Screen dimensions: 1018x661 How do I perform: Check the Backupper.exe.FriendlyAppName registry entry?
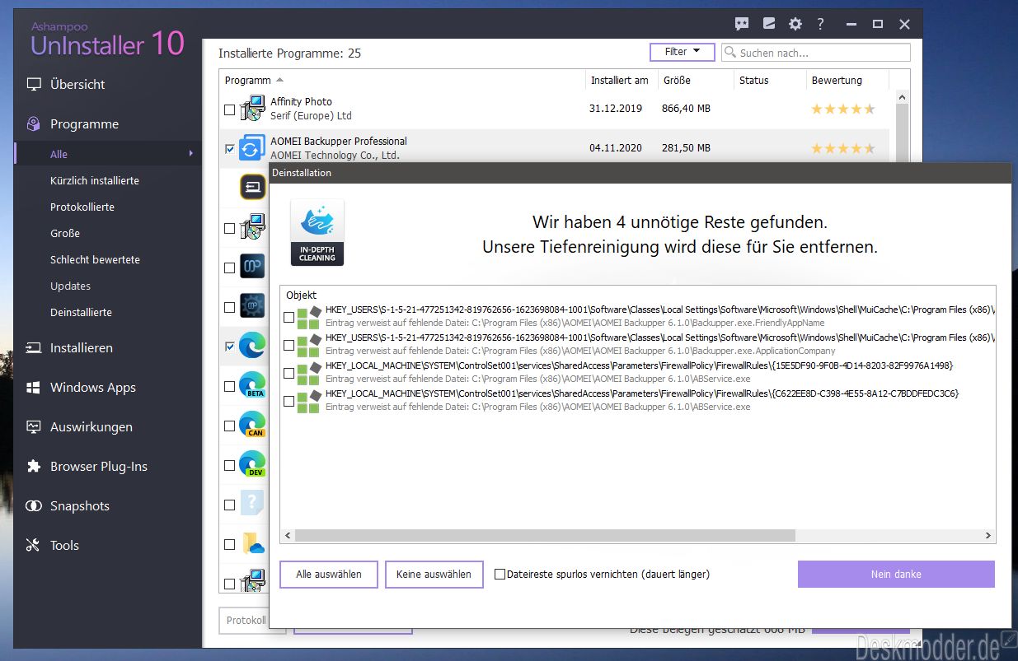289,317
